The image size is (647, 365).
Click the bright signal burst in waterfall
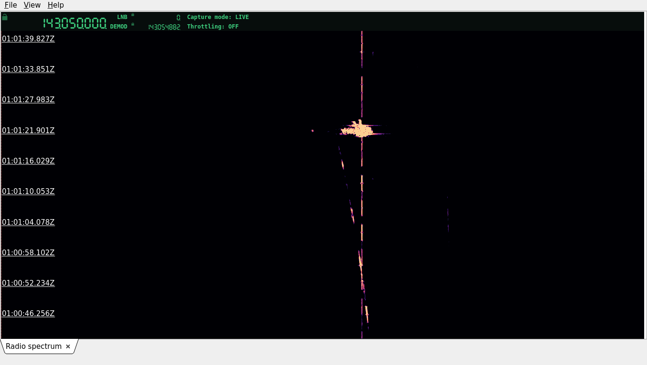[x=359, y=129]
